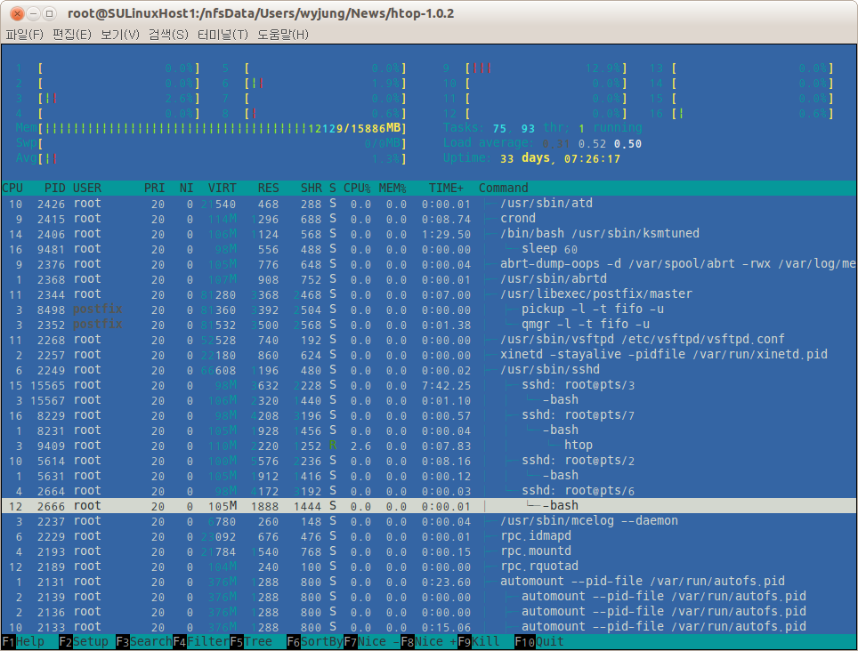Select the abrt-dump-oops process row

coord(429,264)
